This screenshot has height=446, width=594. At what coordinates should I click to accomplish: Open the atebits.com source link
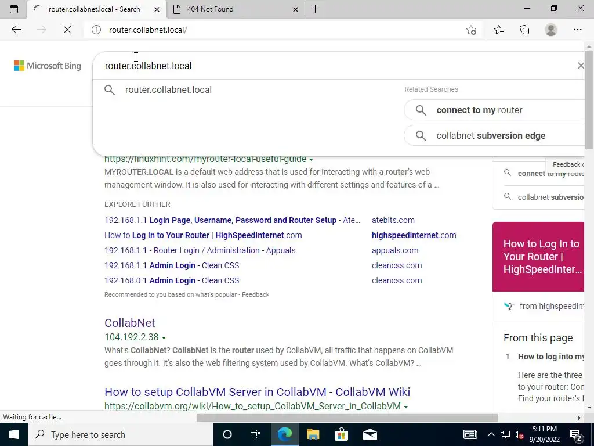tap(393, 220)
